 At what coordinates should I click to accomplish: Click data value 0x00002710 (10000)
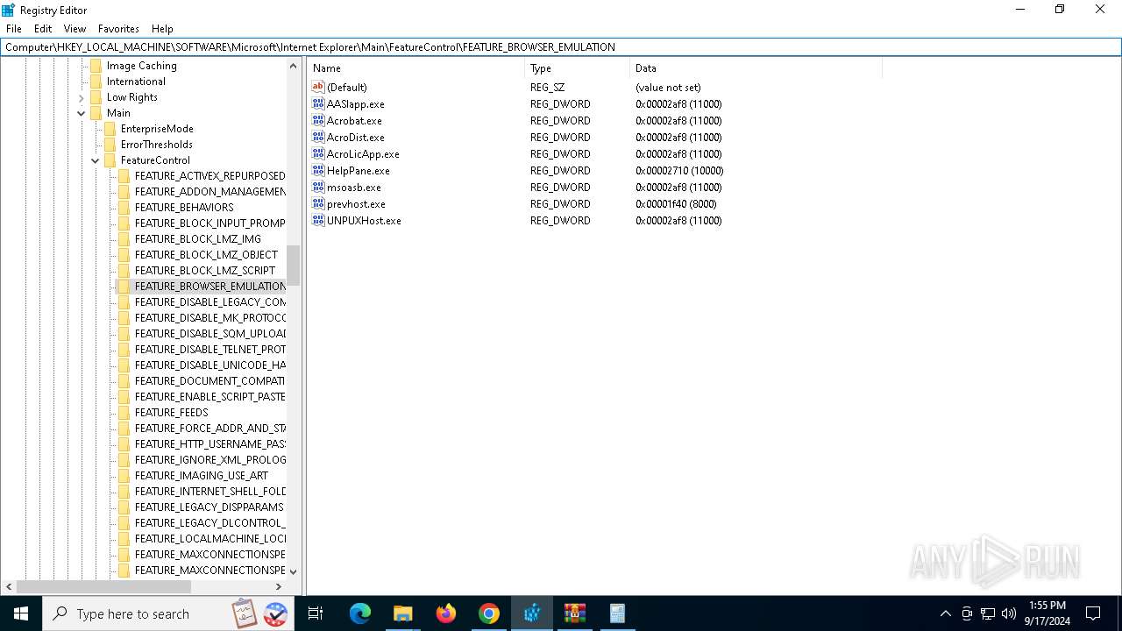pos(679,170)
